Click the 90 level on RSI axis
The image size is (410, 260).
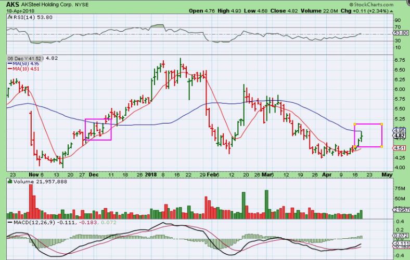click(398, 20)
